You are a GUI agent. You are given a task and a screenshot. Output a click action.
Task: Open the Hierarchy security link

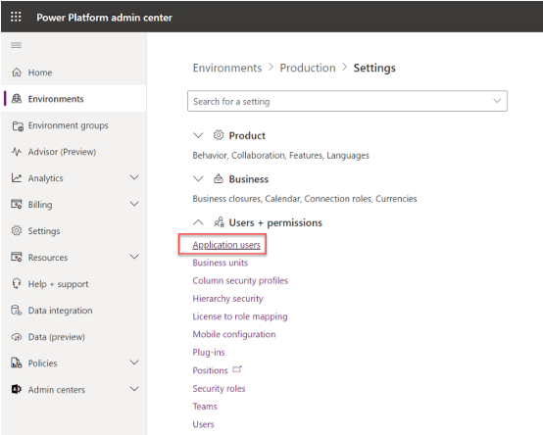click(x=227, y=298)
